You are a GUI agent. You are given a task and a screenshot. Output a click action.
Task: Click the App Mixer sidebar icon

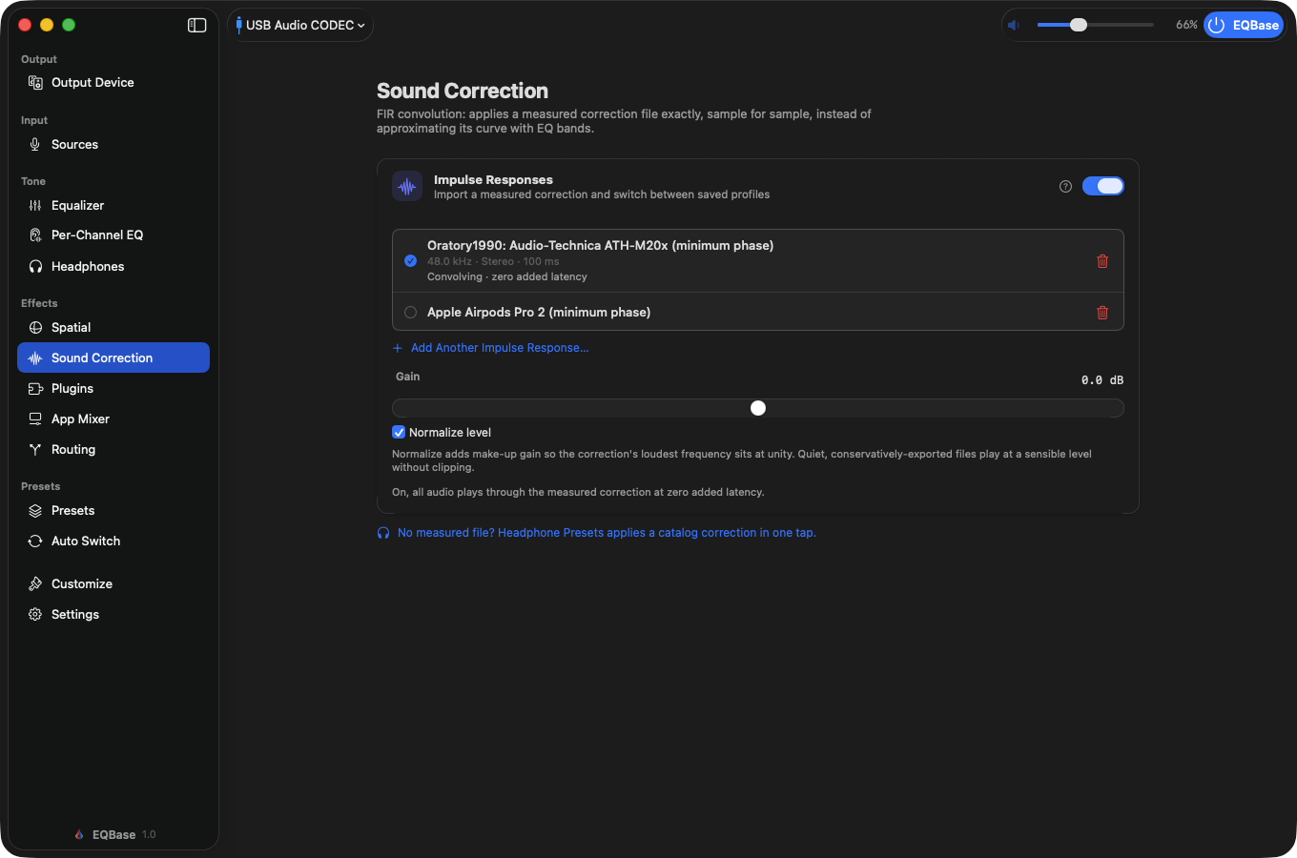click(x=35, y=419)
